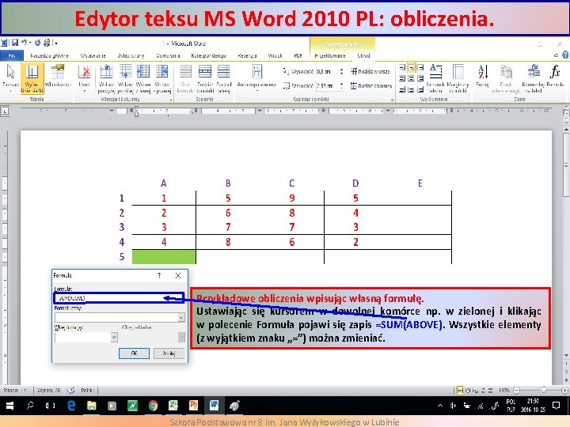Click Rozłóż wiersze icon

tap(370, 71)
